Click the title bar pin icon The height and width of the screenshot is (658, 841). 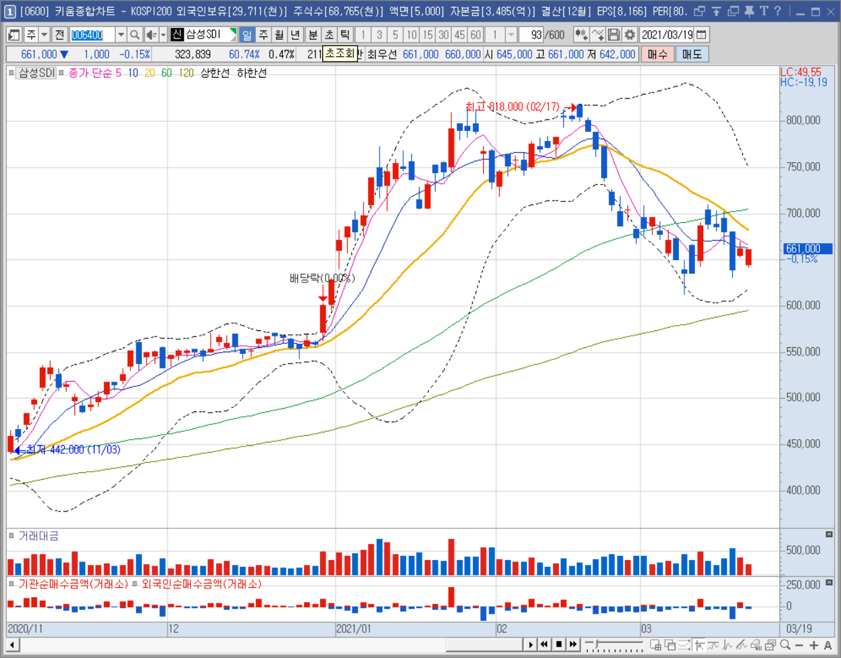[749, 11]
